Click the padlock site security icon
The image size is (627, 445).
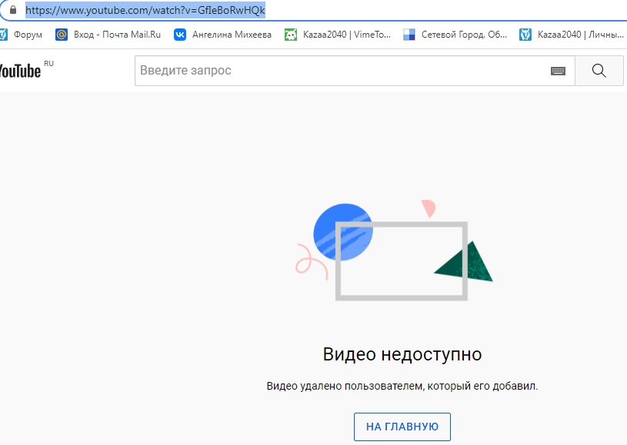[x=12, y=11]
